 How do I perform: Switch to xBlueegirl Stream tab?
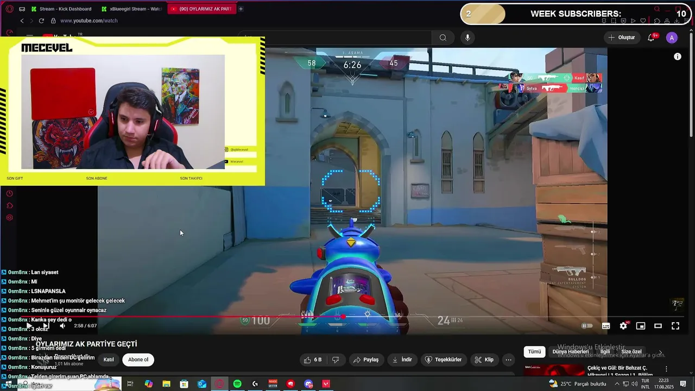coord(132,9)
